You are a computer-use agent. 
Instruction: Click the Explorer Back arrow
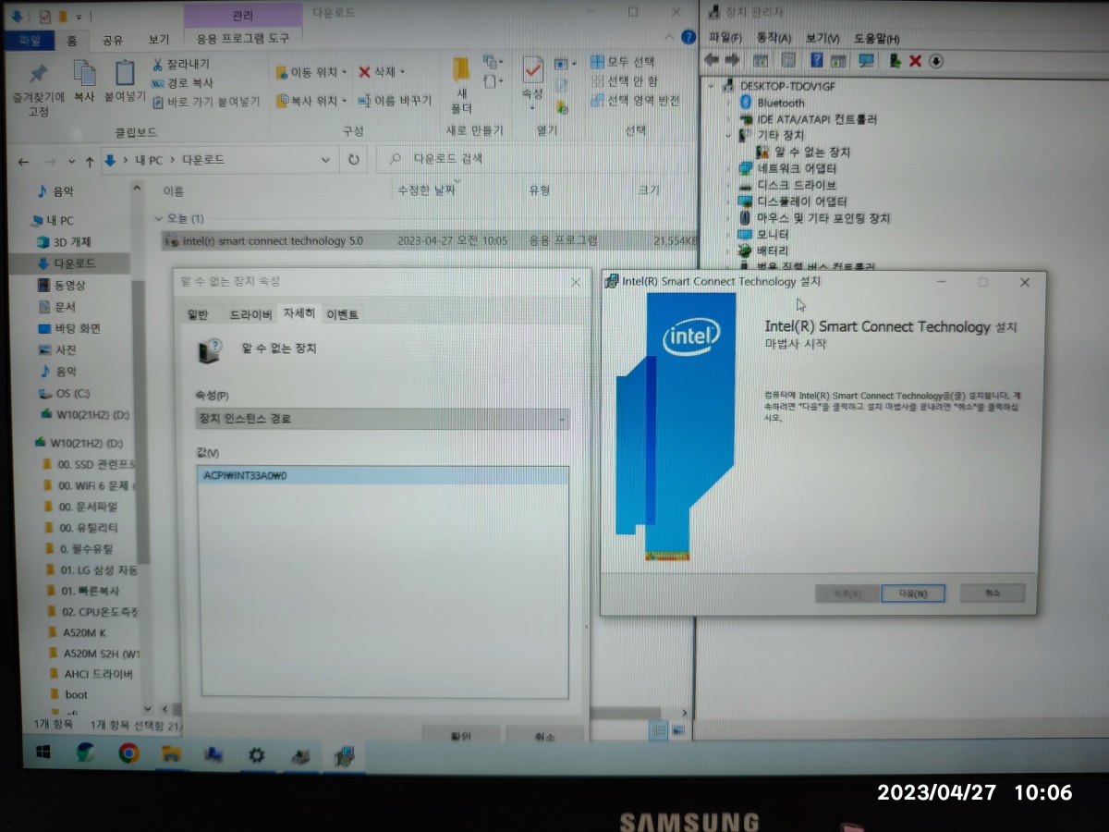click(23, 161)
